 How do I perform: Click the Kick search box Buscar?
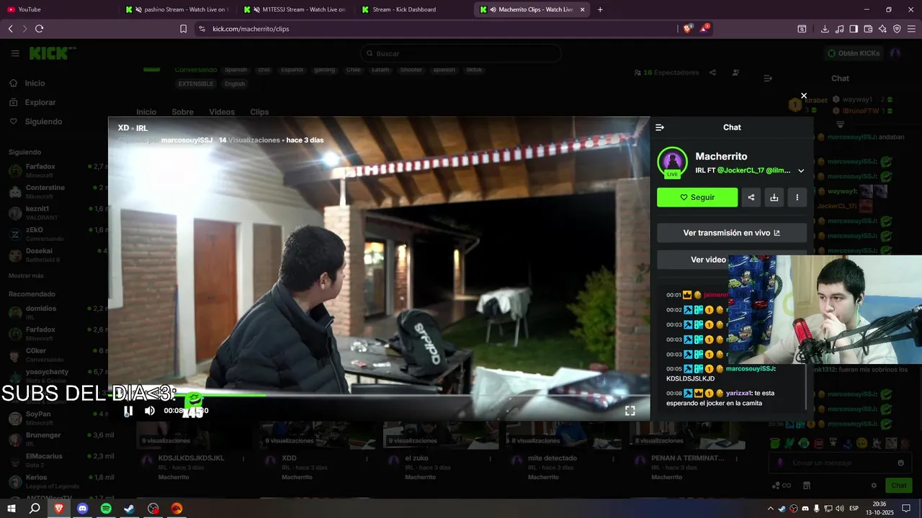click(461, 53)
